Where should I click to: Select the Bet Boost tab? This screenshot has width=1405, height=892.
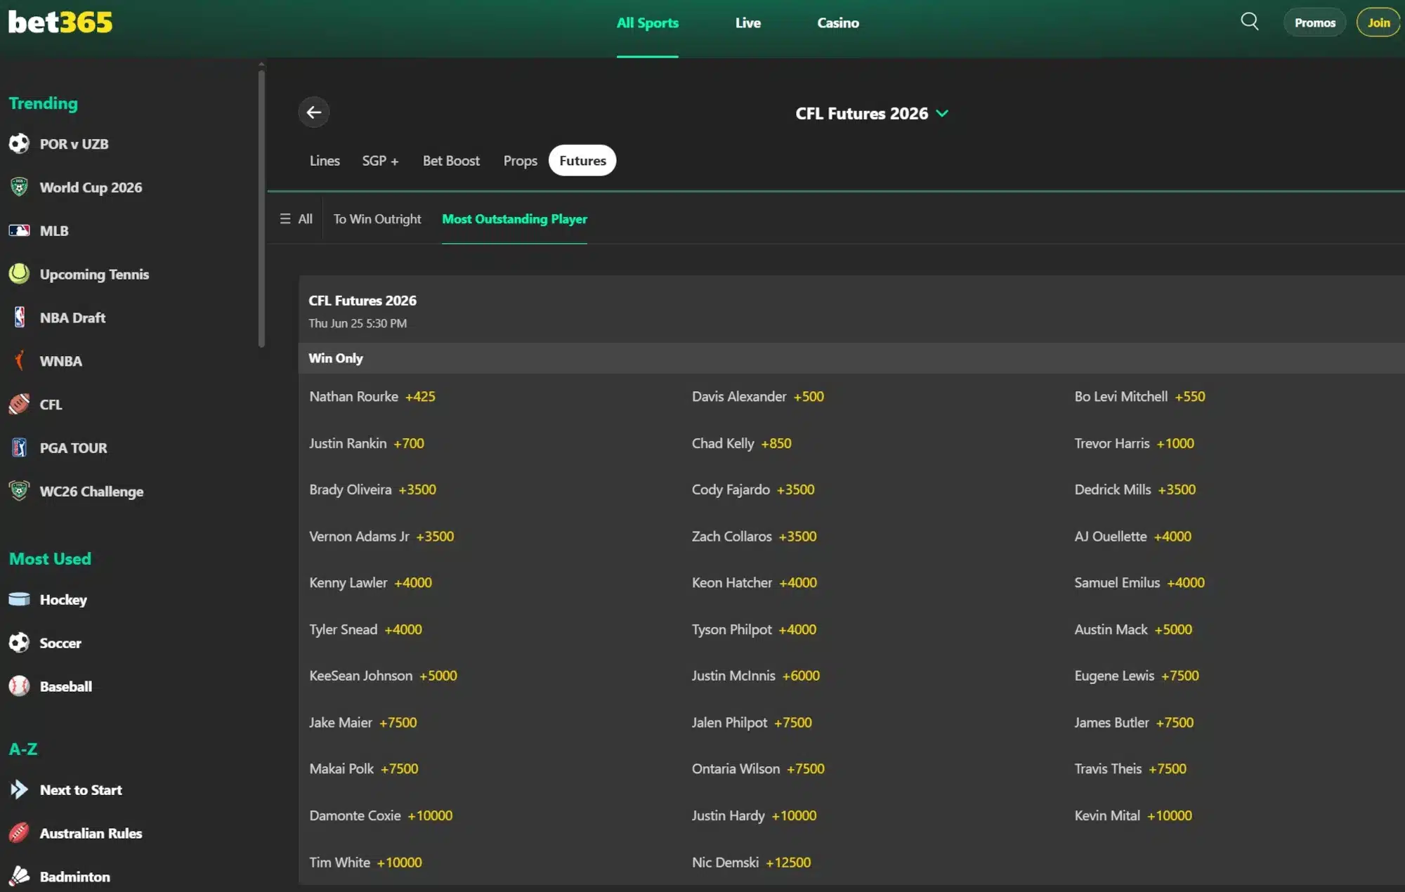pos(451,161)
